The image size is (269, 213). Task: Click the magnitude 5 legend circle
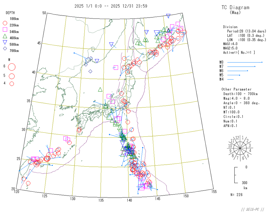point(12,76)
